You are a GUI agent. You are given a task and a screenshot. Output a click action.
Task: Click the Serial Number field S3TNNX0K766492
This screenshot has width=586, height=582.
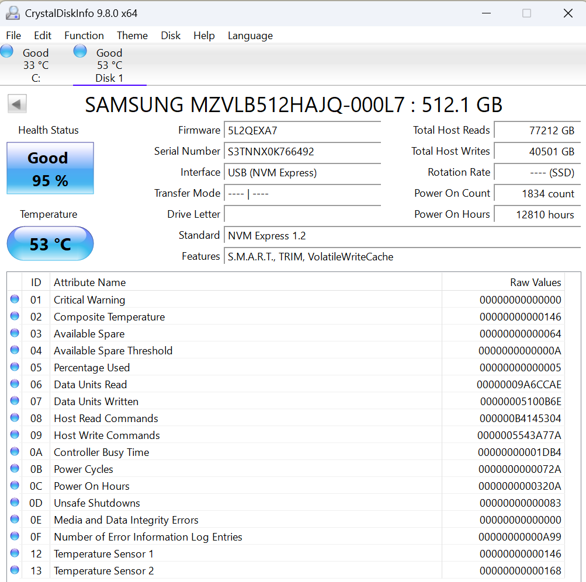[x=302, y=152]
